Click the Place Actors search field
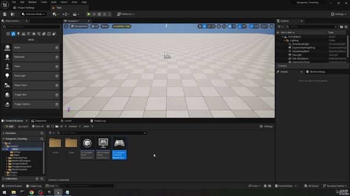350x196 pixels. (x=31, y=27)
